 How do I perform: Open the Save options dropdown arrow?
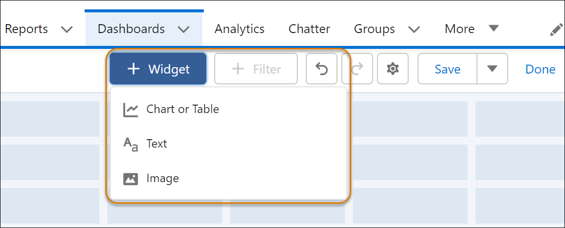[x=492, y=69]
